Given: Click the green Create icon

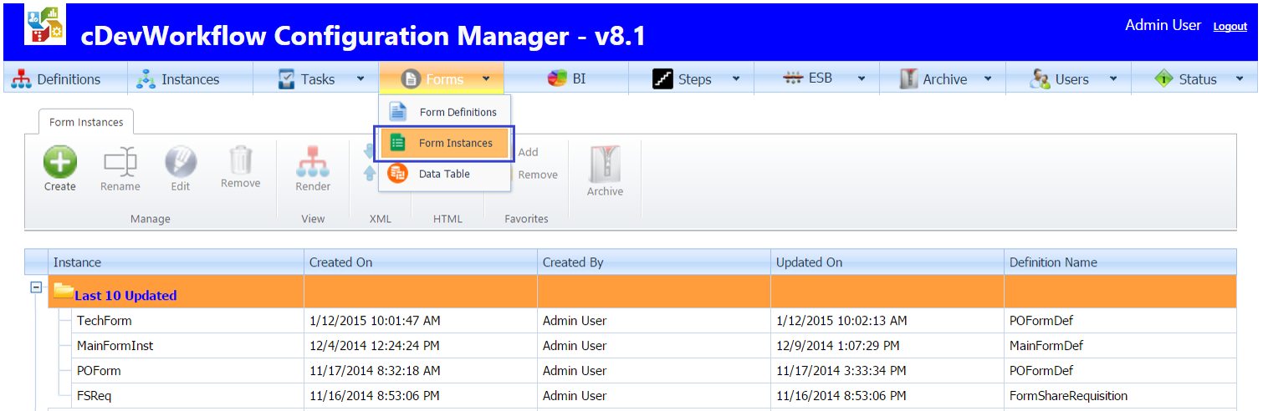Looking at the screenshot, I should point(59,162).
